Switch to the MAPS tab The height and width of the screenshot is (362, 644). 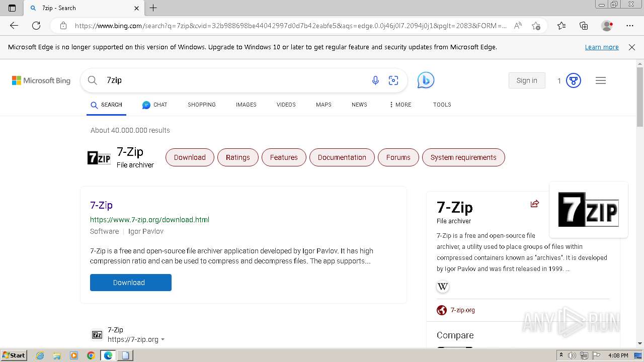coord(324,105)
